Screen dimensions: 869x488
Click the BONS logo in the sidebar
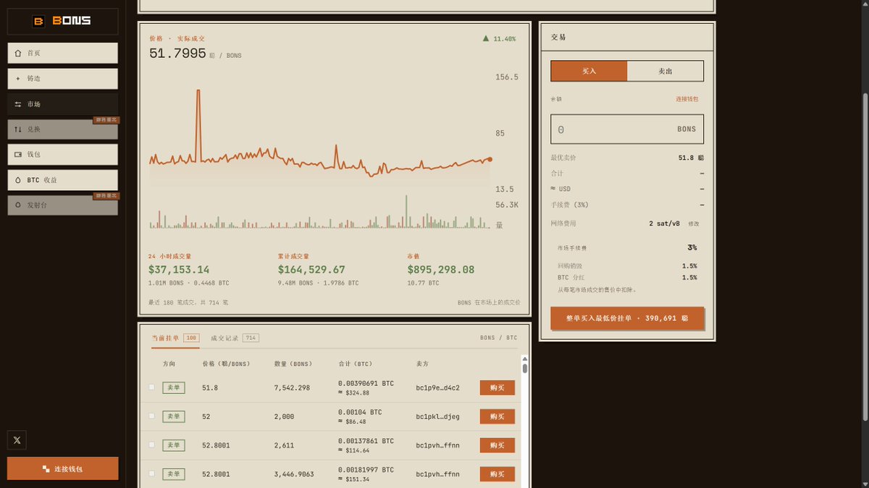[62, 21]
